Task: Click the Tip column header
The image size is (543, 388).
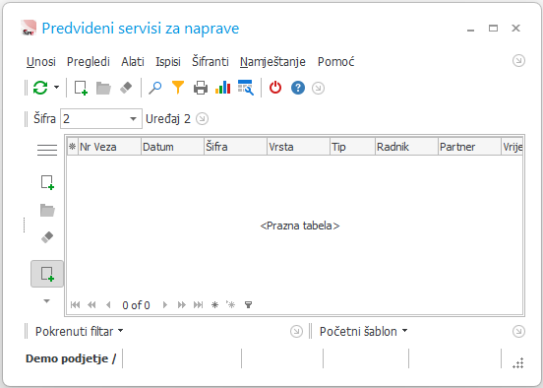Action: click(x=352, y=147)
